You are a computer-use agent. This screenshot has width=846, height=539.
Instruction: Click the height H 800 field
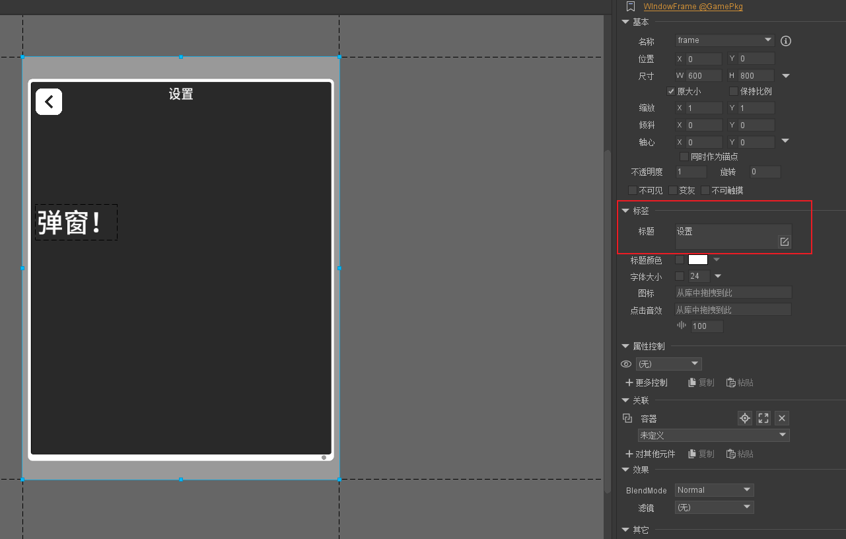pos(756,76)
